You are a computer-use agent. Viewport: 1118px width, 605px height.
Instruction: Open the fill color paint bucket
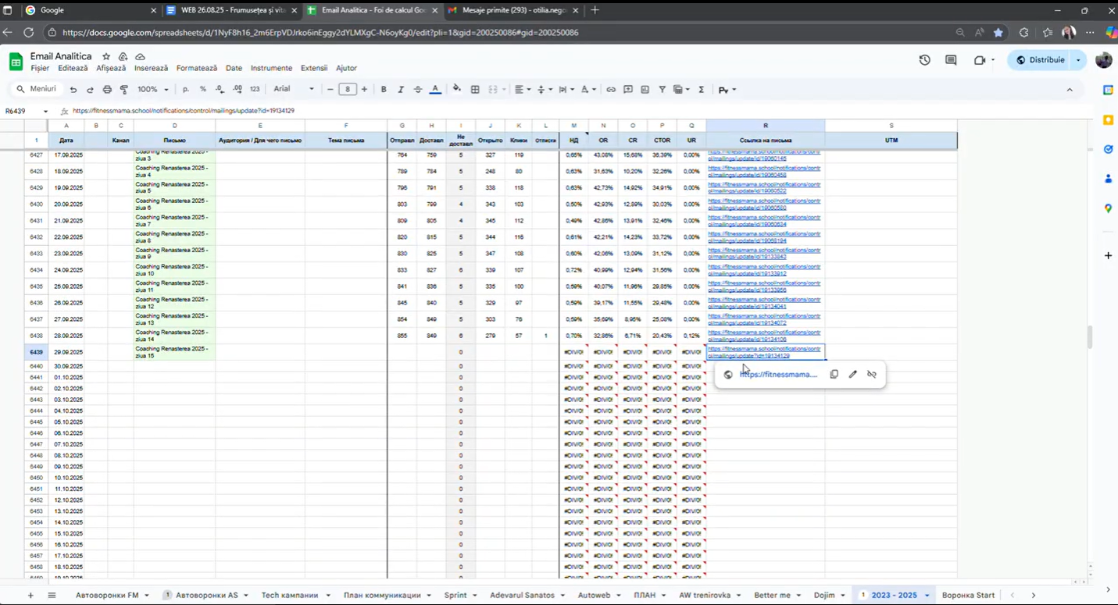click(456, 90)
